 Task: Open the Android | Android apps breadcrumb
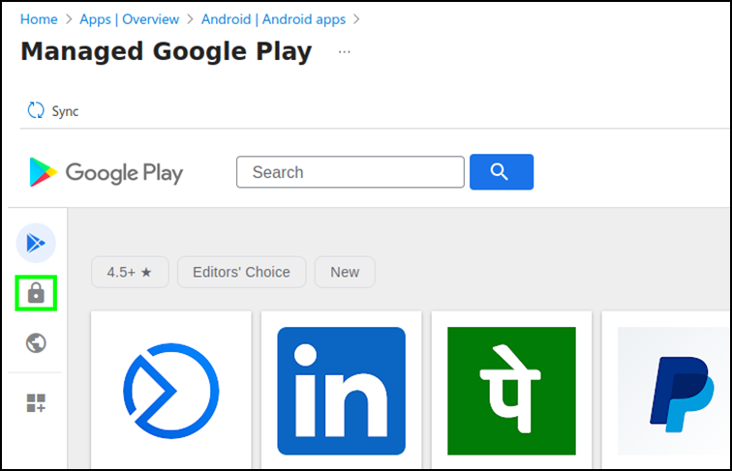pyautogui.click(x=274, y=19)
